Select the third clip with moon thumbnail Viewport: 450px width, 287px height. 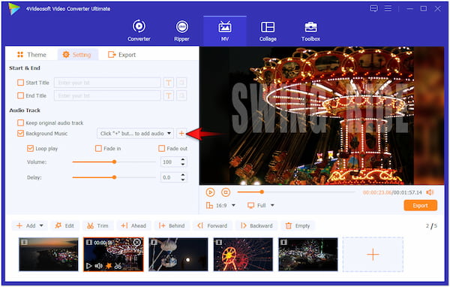point(178,254)
